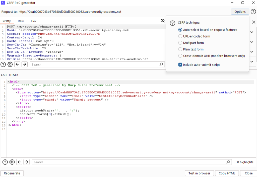The height and width of the screenshot is (177, 257).
Task: Minimize the CSRF PoC generator window
Action: [x=232, y=3]
